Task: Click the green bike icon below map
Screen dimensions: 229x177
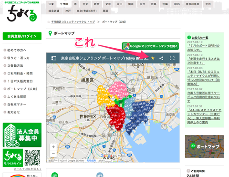Action: [55, 175]
